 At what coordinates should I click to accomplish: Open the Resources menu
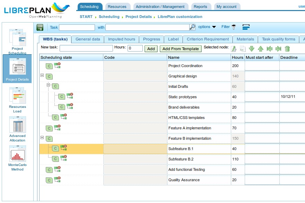[x=117, y=7]
